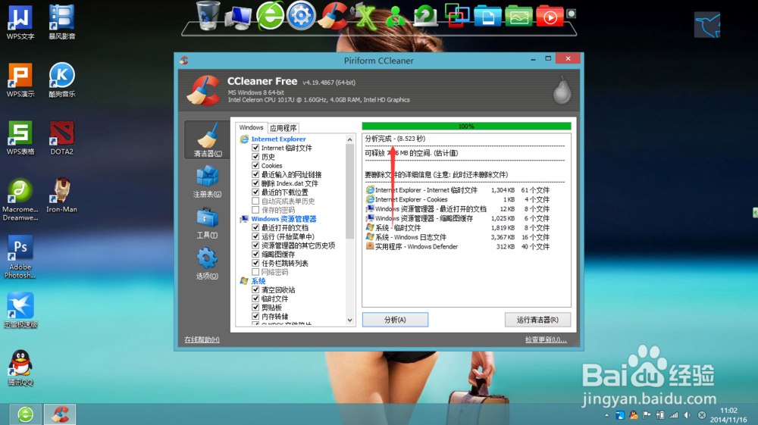Image resolution: width=758 pixels, height=425 pixels.
Task: Toggle 最近输入的网址链接 checkbox
Action: coord(255,174)
